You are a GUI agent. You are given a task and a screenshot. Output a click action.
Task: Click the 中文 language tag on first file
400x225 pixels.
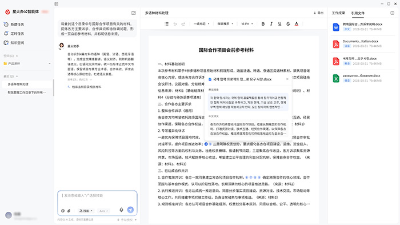pos(347,29)
